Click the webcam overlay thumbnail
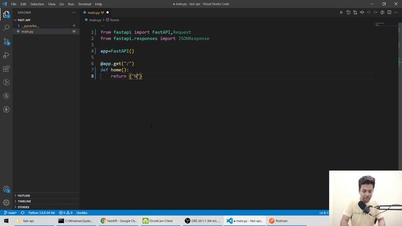This screenshot has width=402, height=226. click(366, 198)
